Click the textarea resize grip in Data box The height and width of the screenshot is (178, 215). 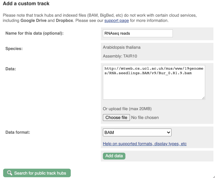[203, 98]
